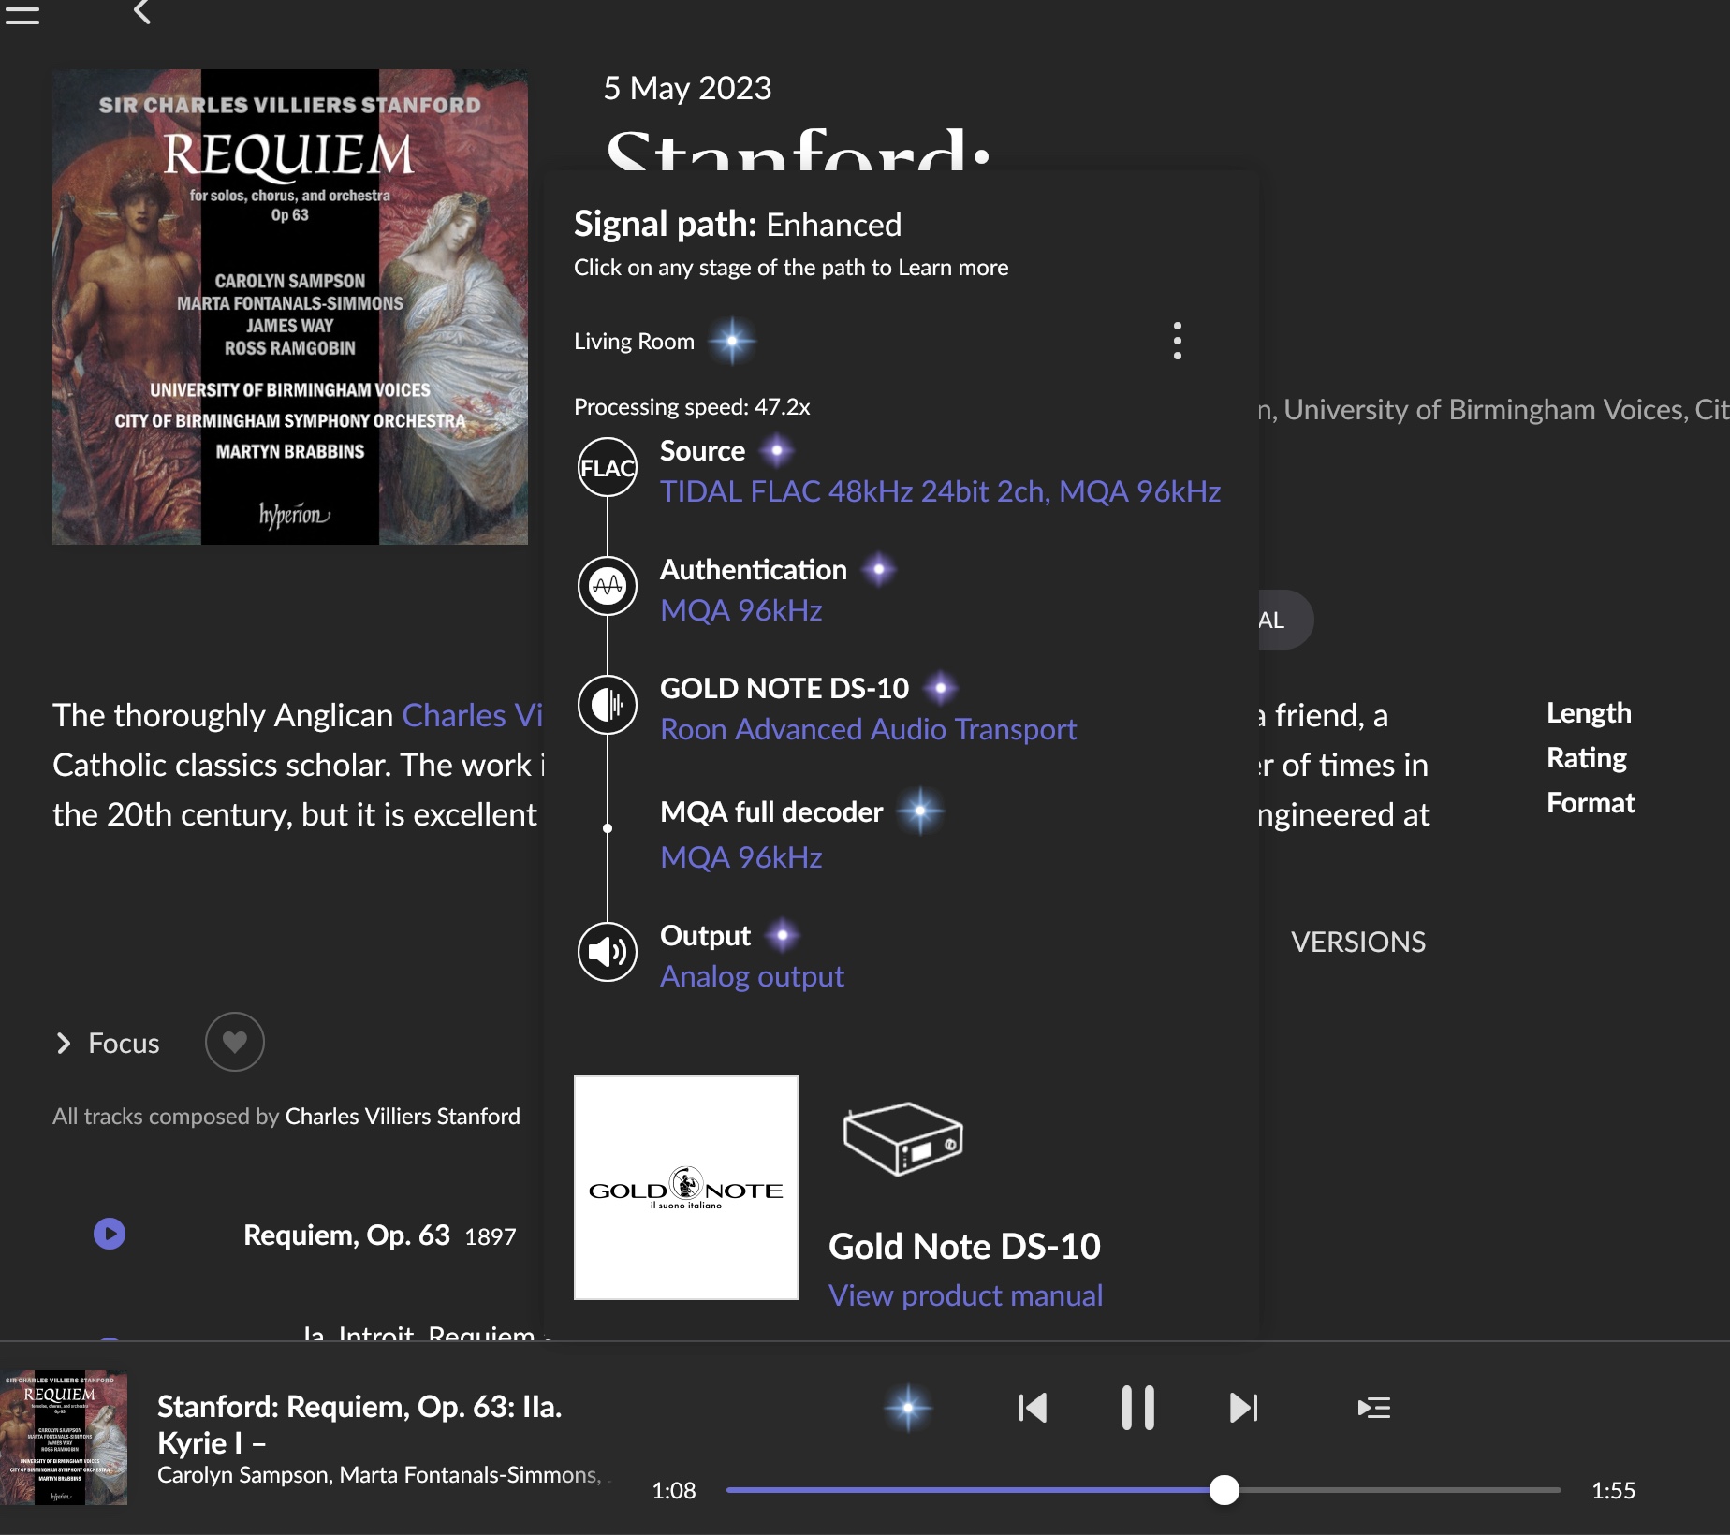The height and width of the screenshot is (1535, 1730).
Task: Open the View product manual link
Action: point(965,1295)
